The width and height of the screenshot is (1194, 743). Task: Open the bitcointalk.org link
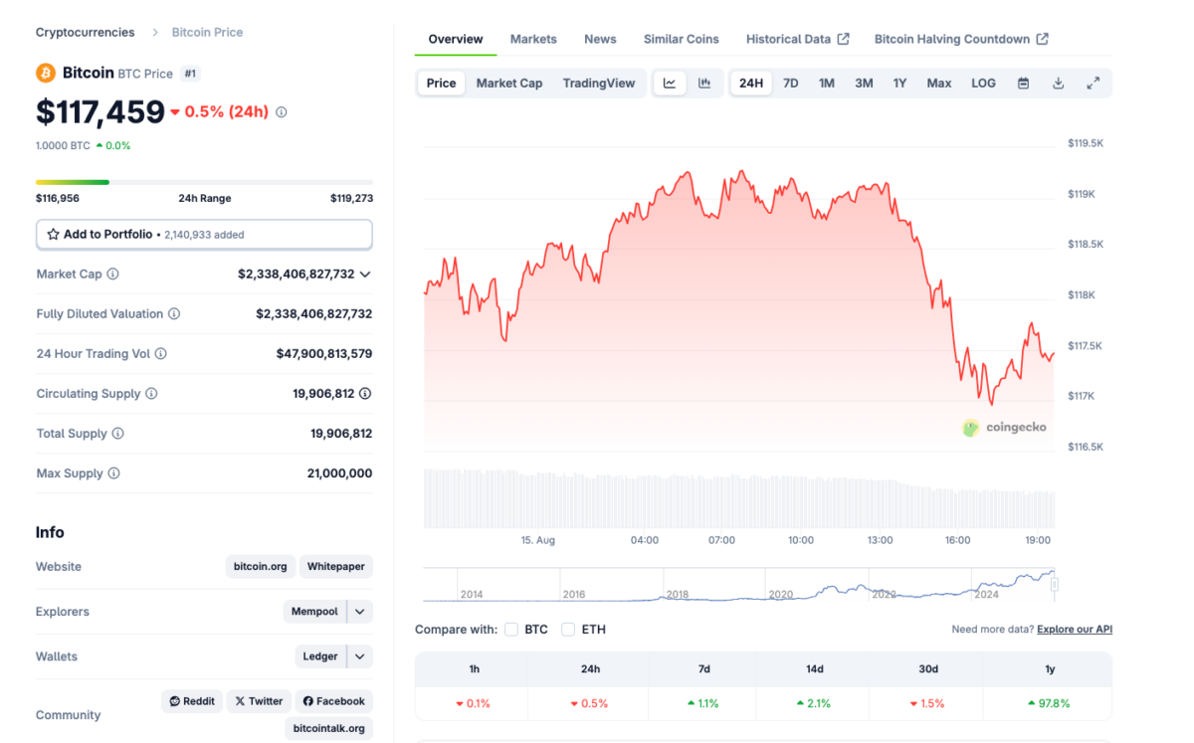tap(329, 729)
